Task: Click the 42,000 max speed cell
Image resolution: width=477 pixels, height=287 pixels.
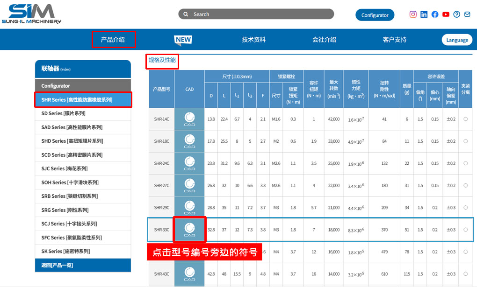Action: coord(334,119)
